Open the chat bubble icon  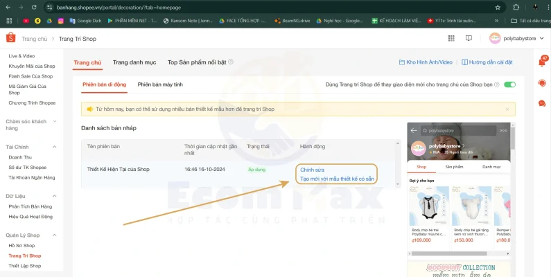click(x=542, y=103)
